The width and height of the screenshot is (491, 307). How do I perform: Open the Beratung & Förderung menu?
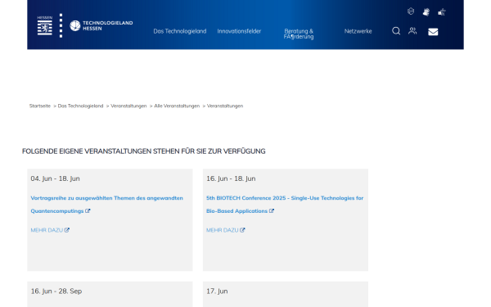pos(299,34)
